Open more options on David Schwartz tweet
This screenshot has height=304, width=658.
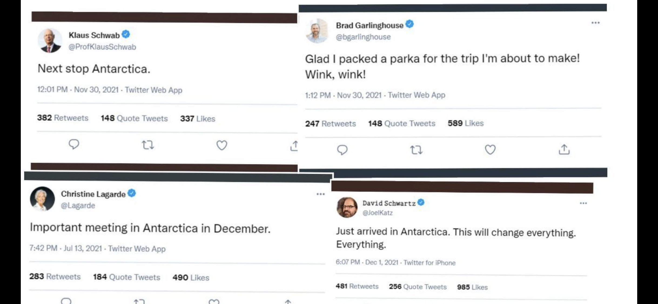(x=583, y=203)
